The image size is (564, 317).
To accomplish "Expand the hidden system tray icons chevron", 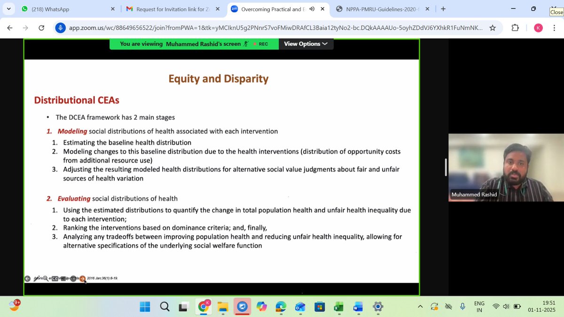I will pos(420,307).
